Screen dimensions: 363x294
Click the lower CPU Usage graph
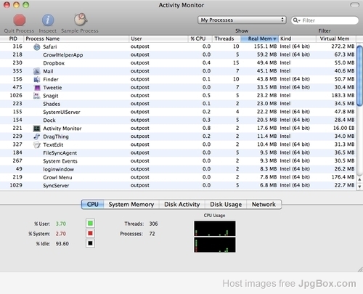[x=215, y=245]
